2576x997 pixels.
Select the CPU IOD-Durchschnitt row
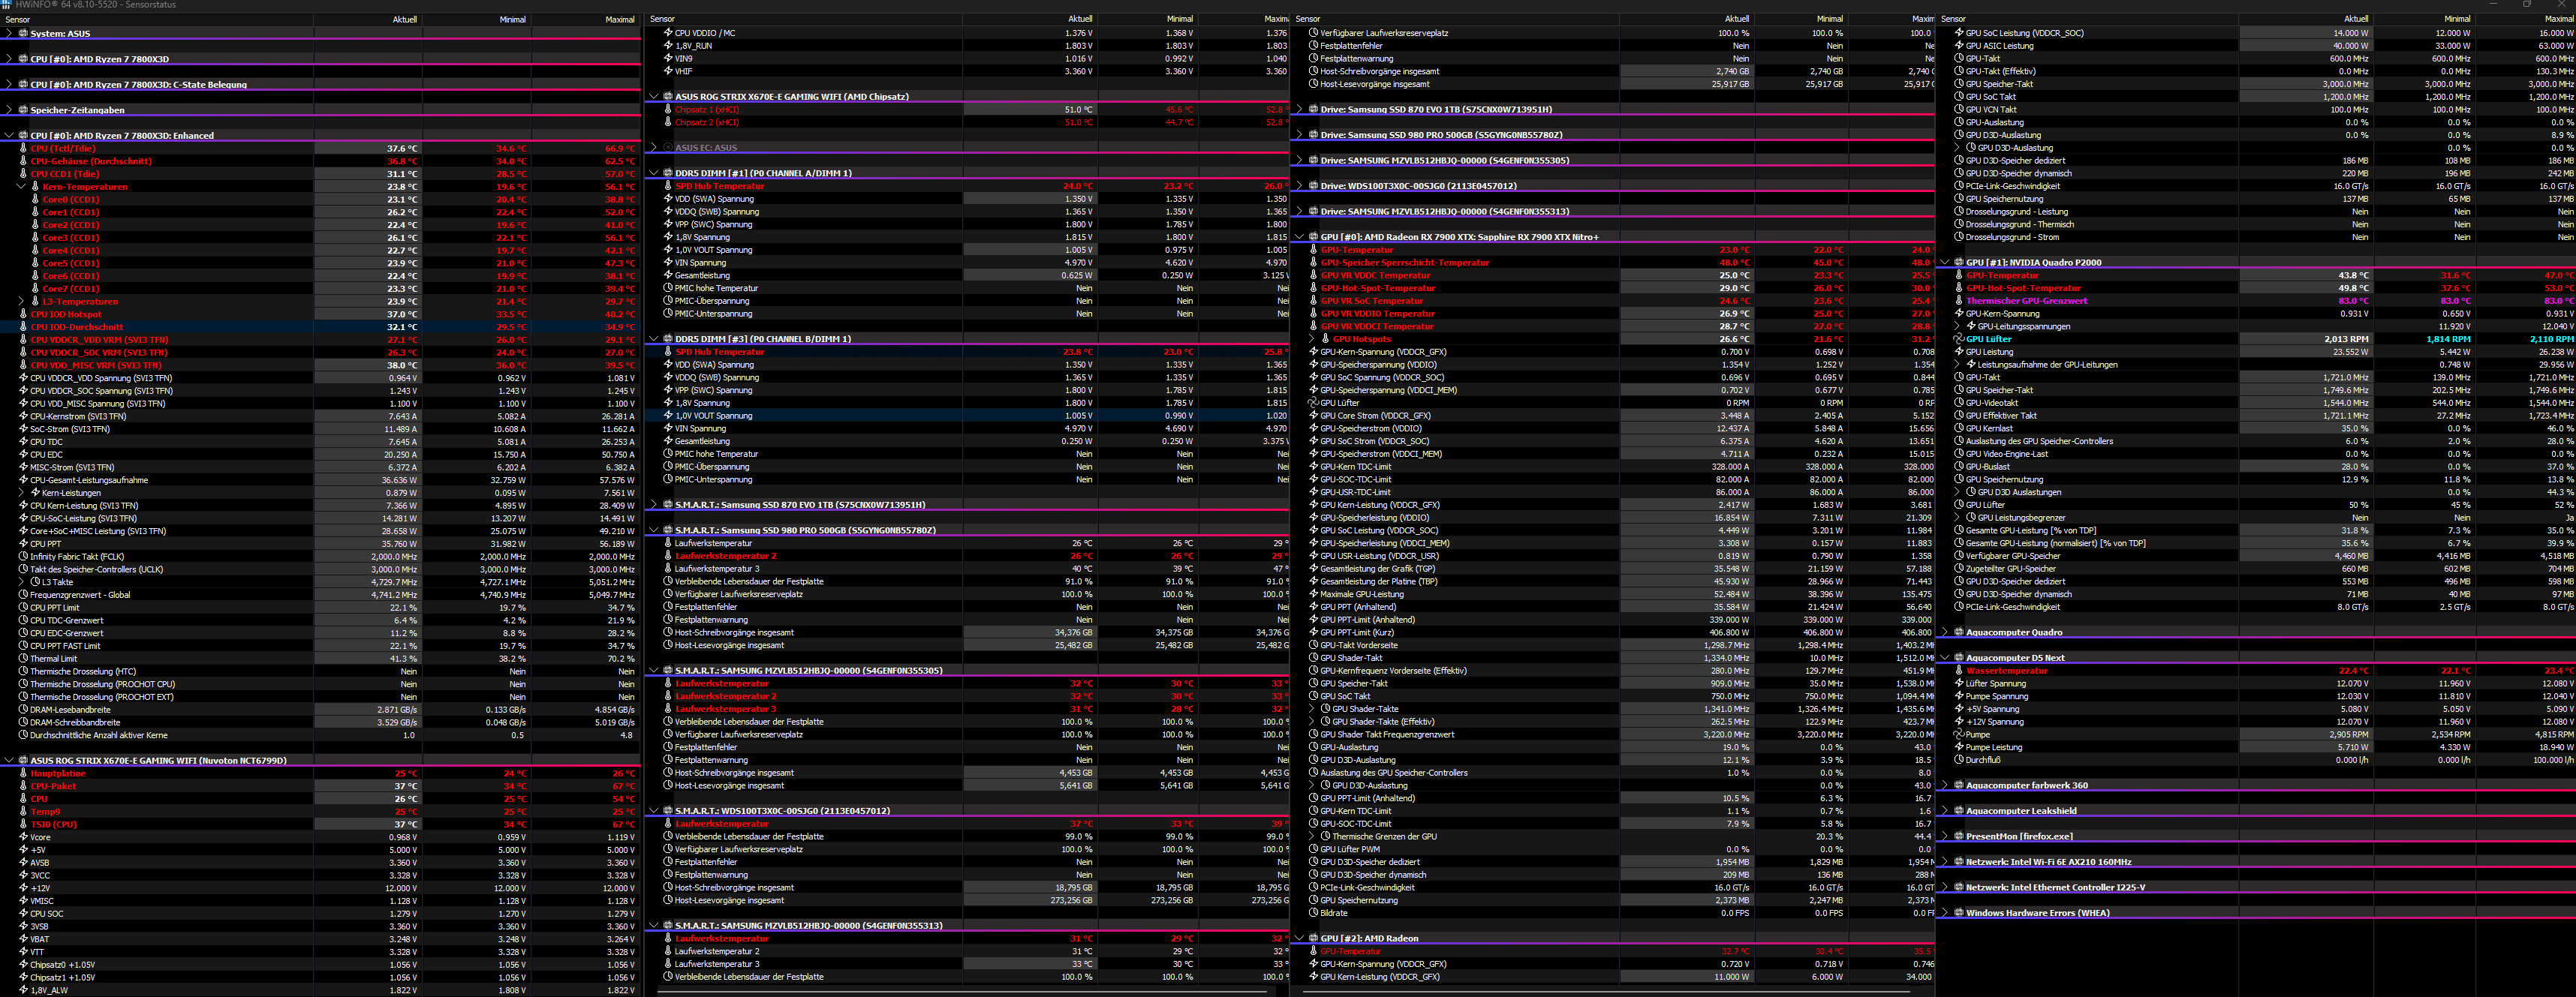[x=320, y=326]
